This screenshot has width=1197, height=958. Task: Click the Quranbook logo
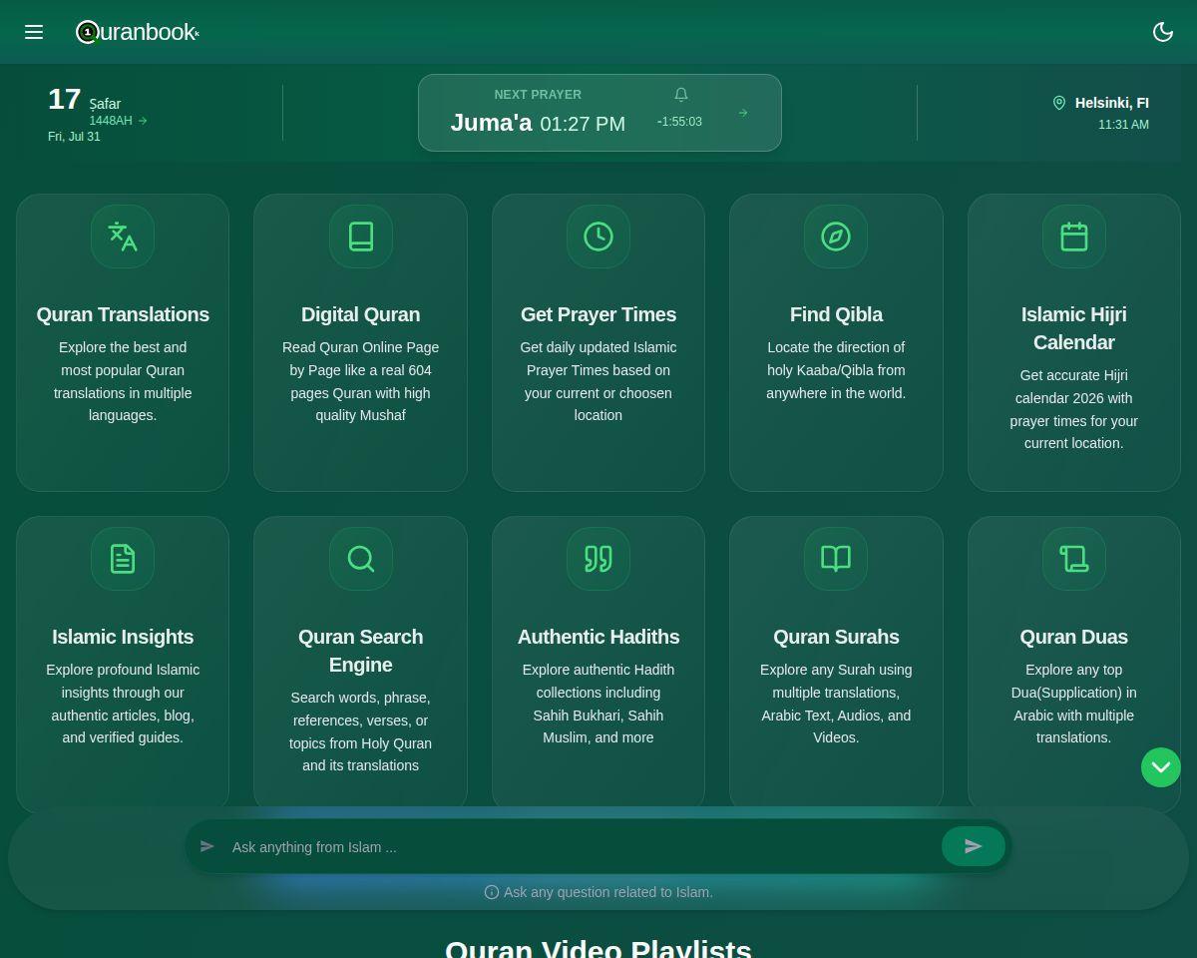pyautogui.click(x=138, y=32)
